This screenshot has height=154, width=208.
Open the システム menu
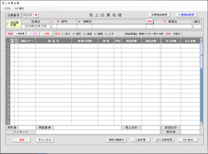click(x=7, y=9)
